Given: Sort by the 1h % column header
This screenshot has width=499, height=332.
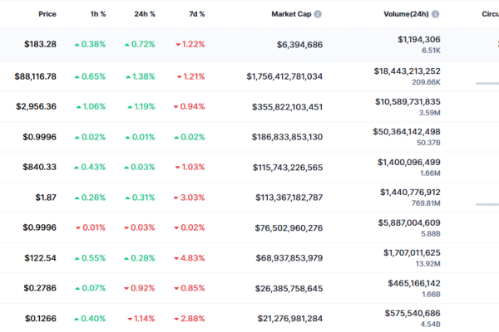Looking at the screenshot, I should [x=98, y=14].
